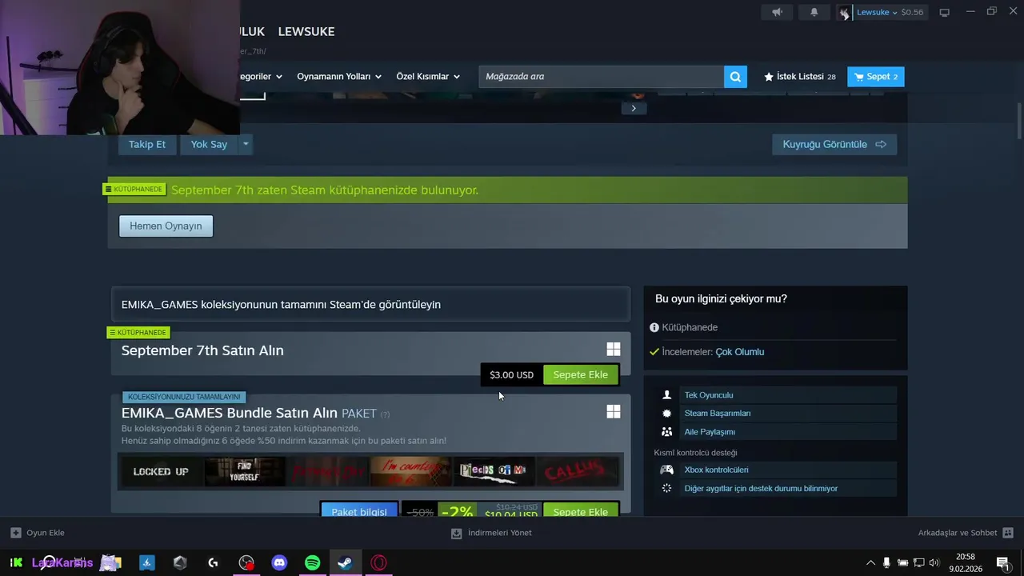This screenshot has height=576, width=1024.
Task: Click the friends icon beside Arkadaşlar ve Sohbet
Action: point(1008,533)
